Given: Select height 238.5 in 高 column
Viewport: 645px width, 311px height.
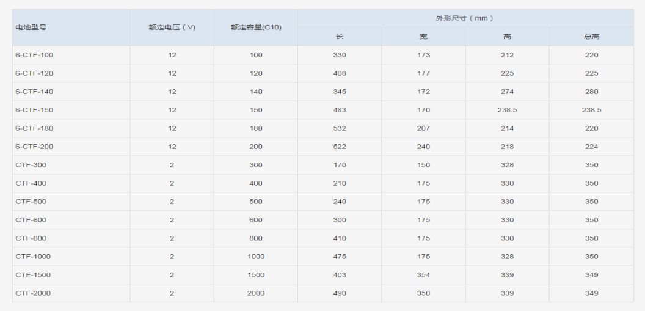Looking at the screenshot, I should point(507,110).
